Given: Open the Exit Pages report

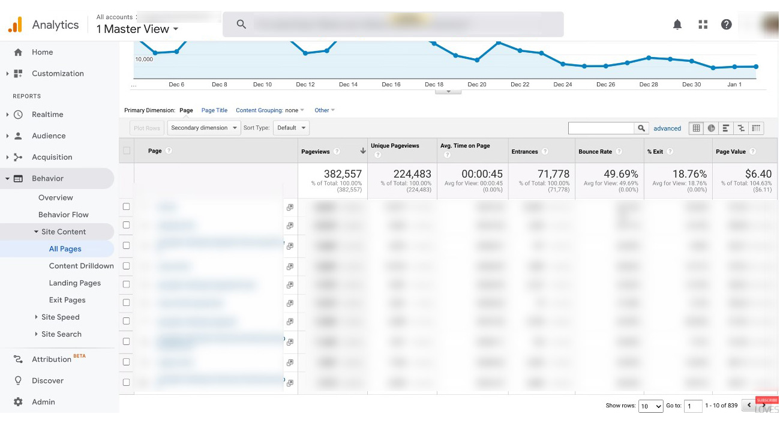Looking at the screenshot, I should point(67,300).
